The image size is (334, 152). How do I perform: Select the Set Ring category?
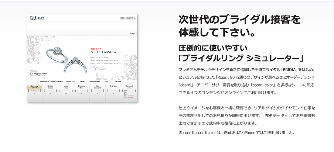(x=118, y=81)
